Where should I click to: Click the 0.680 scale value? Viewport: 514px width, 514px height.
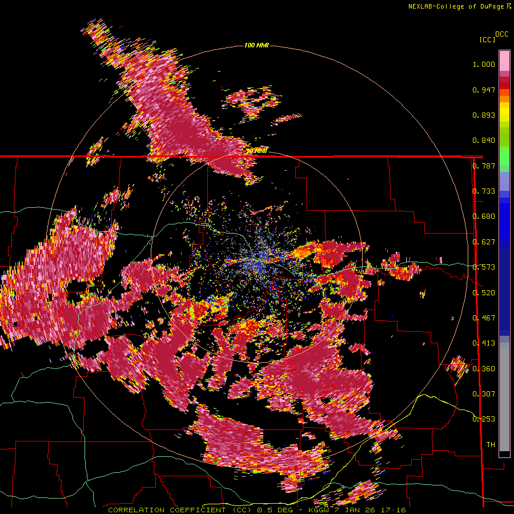point(484,216)
